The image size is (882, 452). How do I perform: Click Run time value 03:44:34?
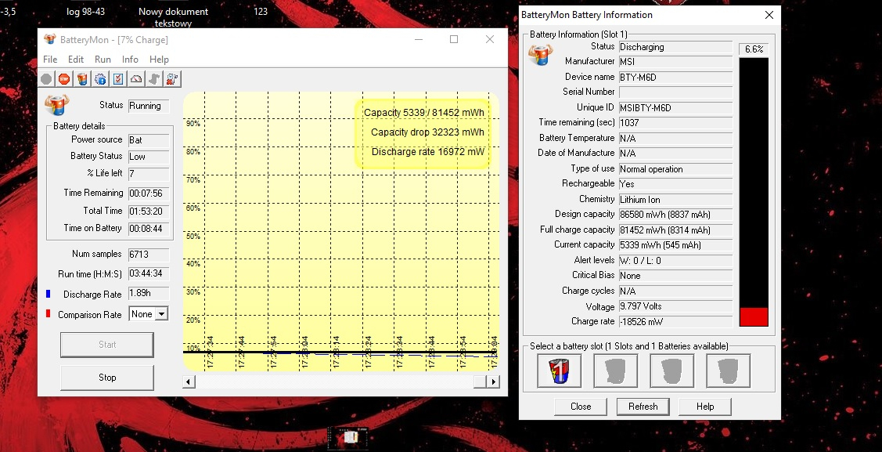149,273
